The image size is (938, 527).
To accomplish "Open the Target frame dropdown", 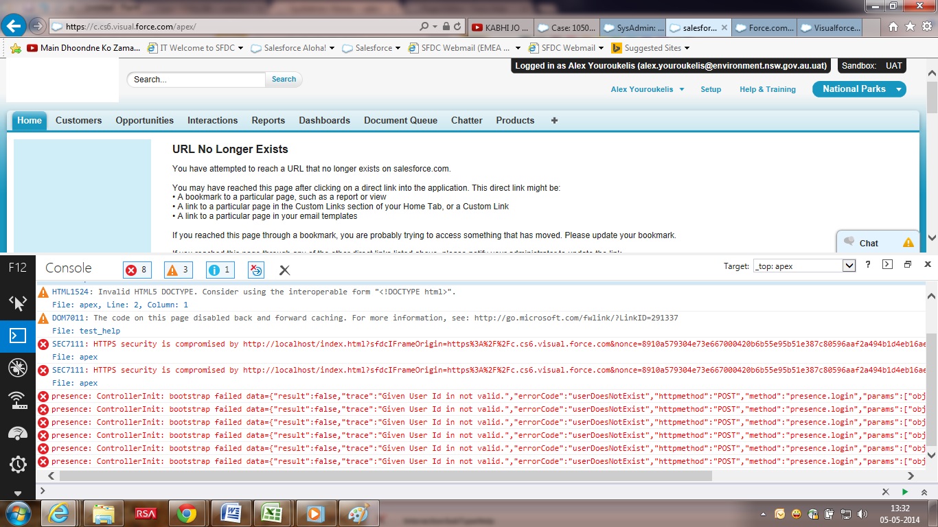I will 849,266.
